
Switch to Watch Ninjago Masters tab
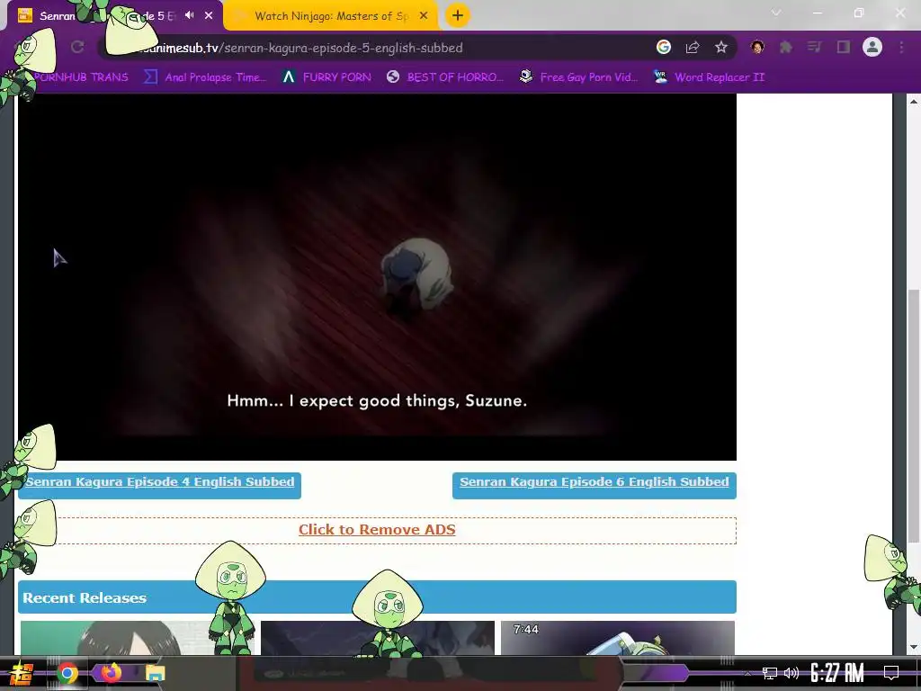(x=331, y=16)
